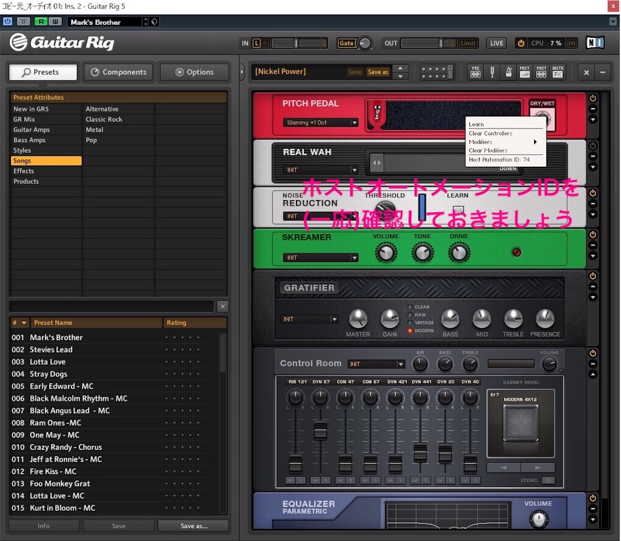Click the host preset management diamond icon
This screenshot has width=621, height=541.
click(x=155, y=22)
